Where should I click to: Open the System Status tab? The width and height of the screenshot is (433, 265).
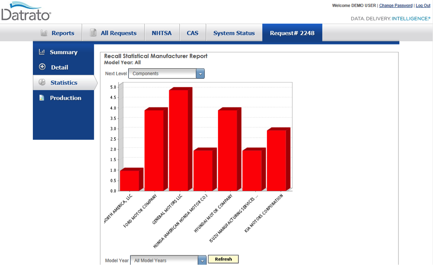(234, 33)
